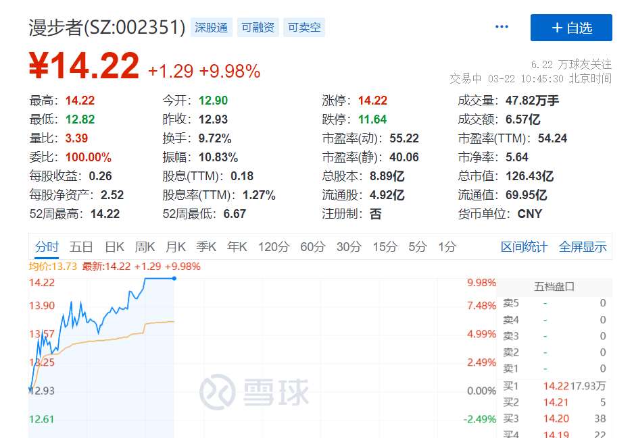Click the 振幅 value 10.83%
The width and height of the screenshot is (634, 438).
[x=218, y=157]
